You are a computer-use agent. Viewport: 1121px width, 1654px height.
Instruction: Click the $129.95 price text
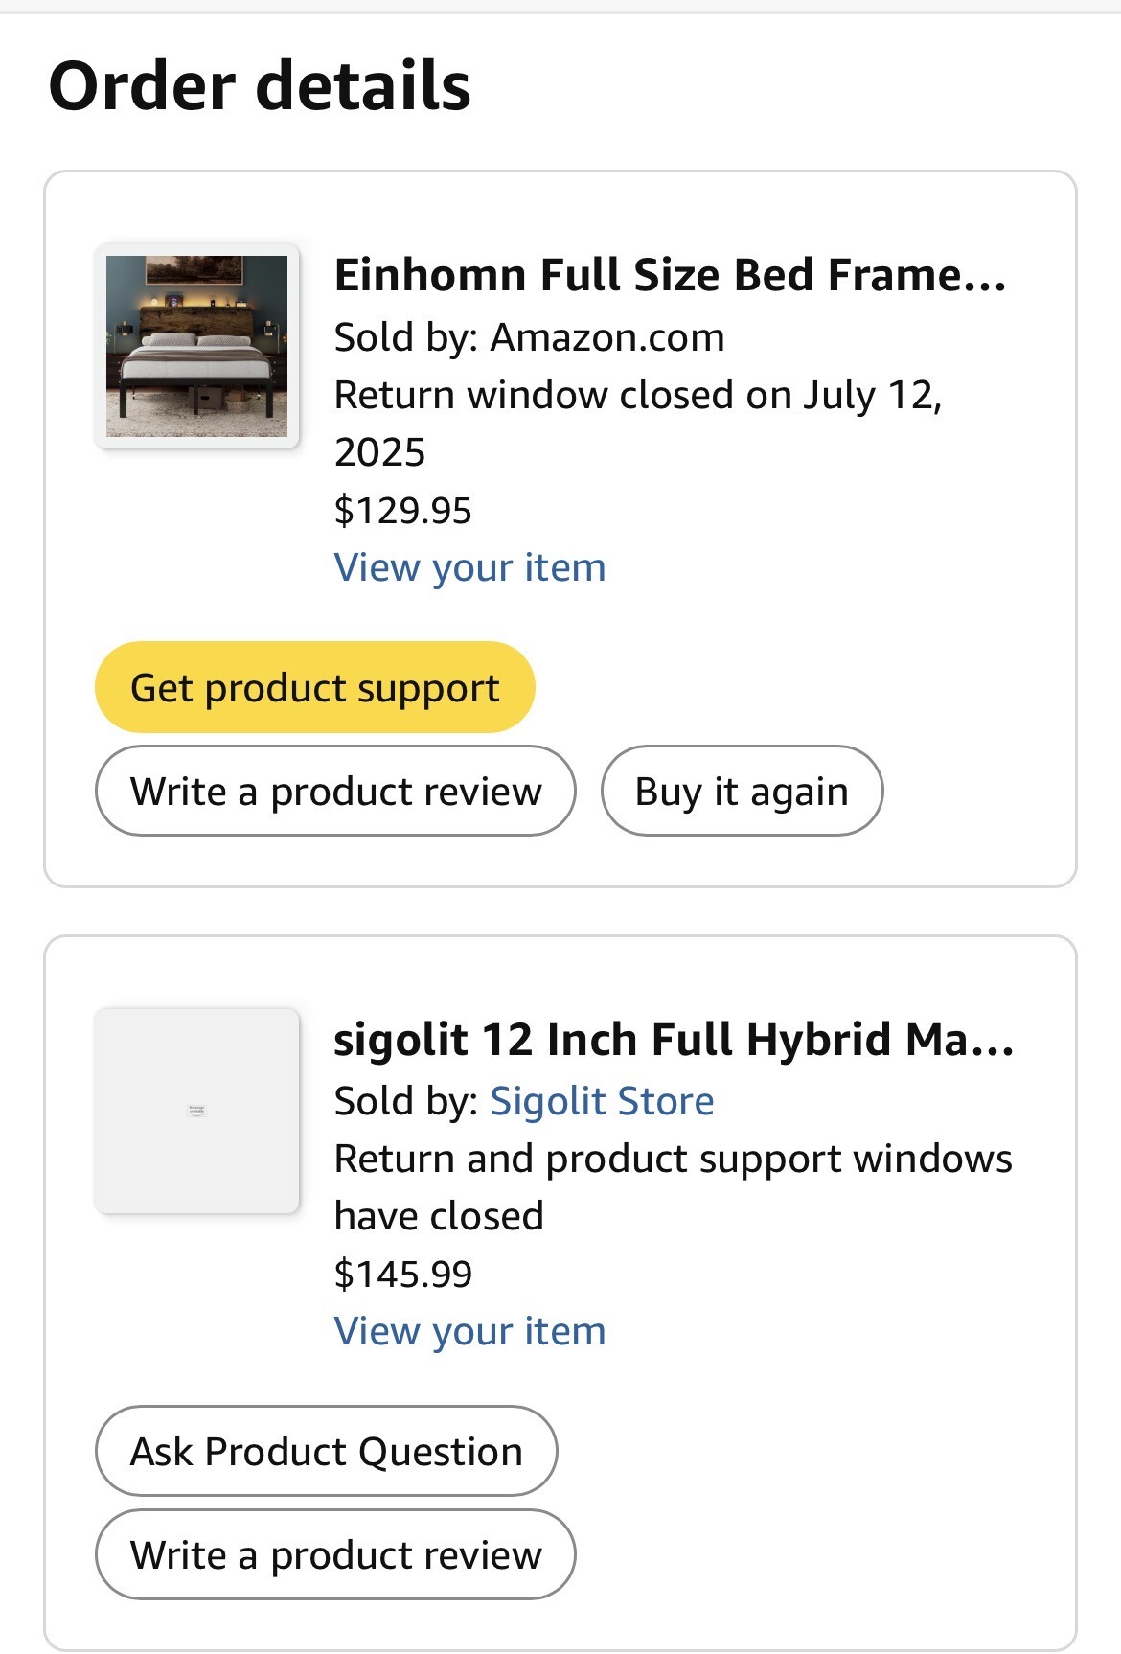402,510
